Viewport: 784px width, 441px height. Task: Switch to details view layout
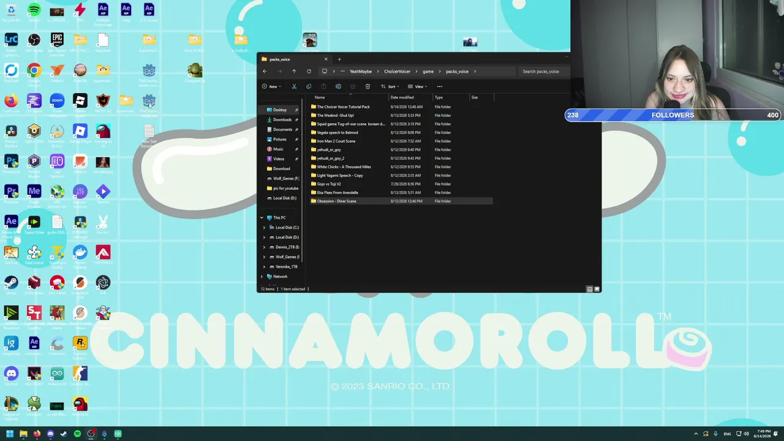(589, 289)
